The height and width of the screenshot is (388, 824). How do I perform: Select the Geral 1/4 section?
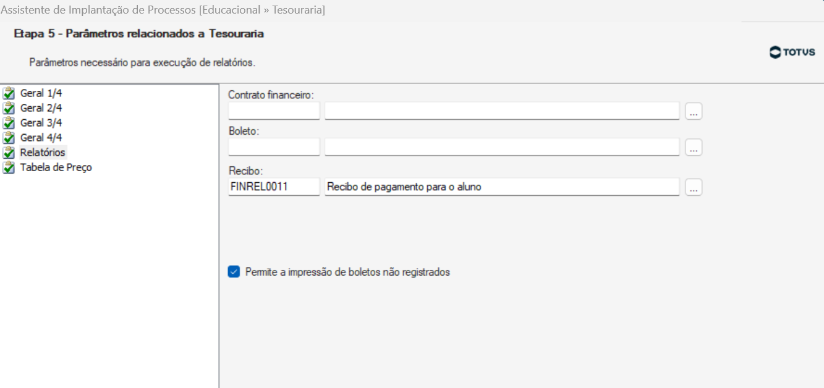41,93
